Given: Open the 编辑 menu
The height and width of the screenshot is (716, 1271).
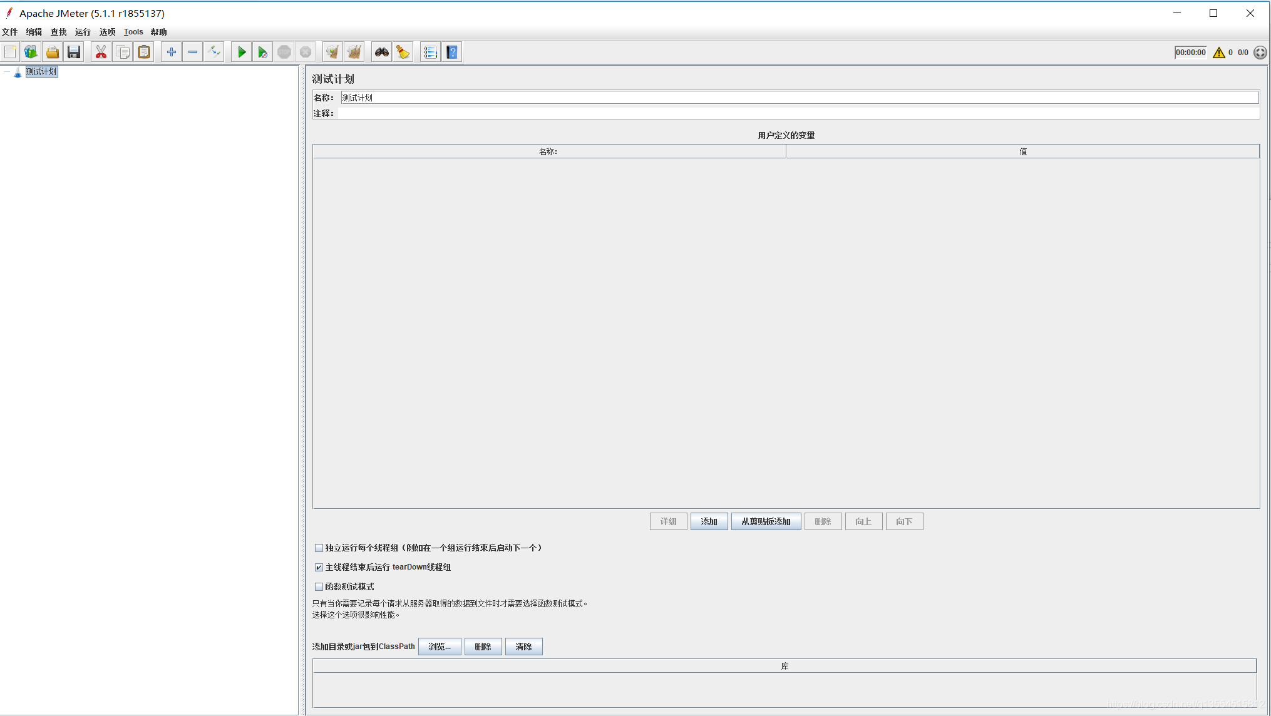Looking at the screenshot, I should (x=34, y=32).
